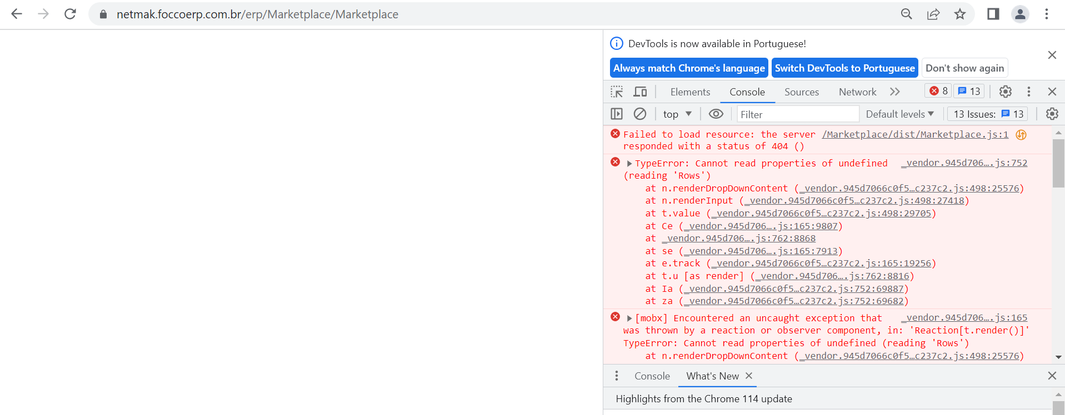Expand the TypeError stack trace
The width and height of the screenshot is (1065, 415).
(629, 164)
